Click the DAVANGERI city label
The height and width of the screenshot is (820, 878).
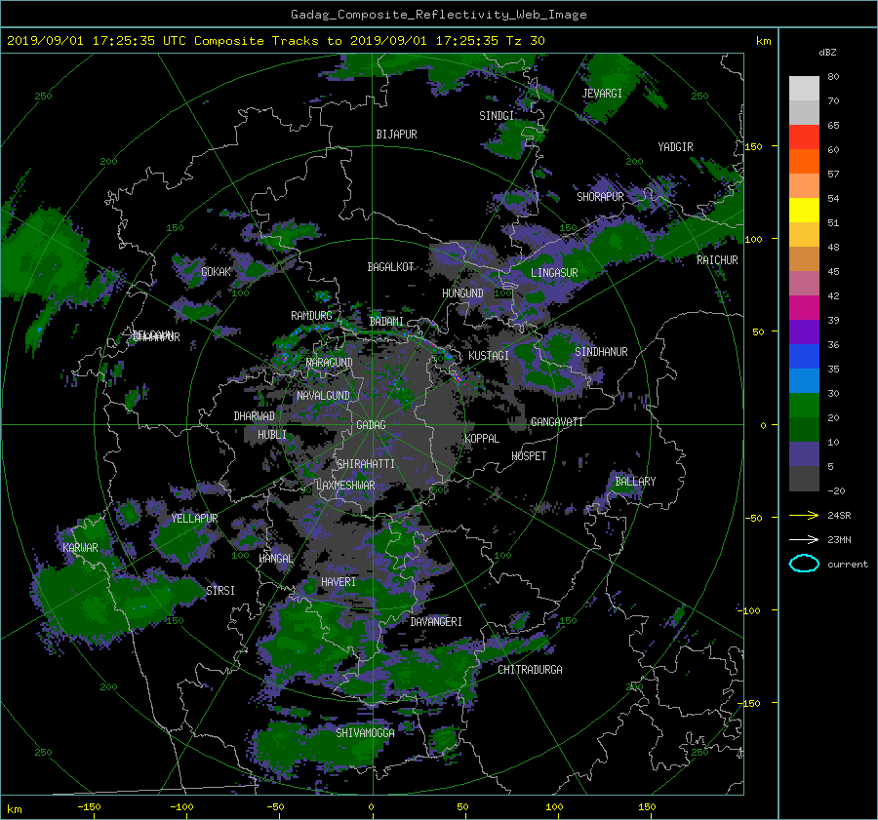436,622
